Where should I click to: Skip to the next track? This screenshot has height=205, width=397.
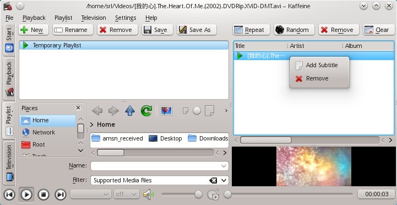point(60,195)
